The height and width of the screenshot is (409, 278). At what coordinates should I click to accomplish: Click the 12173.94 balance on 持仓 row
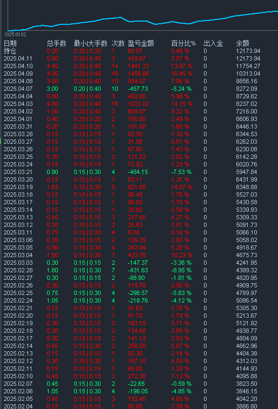click(x=248, y=51)
